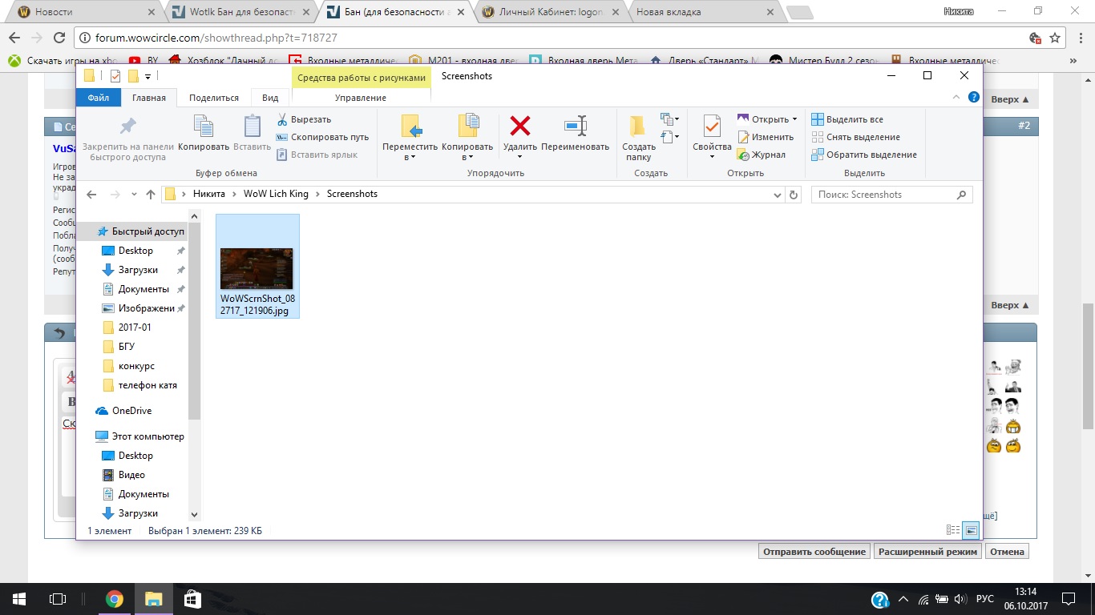1095x615 pixels.
Task: Click Create folder (Создать папку) icon
Action: (x=638, y=127)
